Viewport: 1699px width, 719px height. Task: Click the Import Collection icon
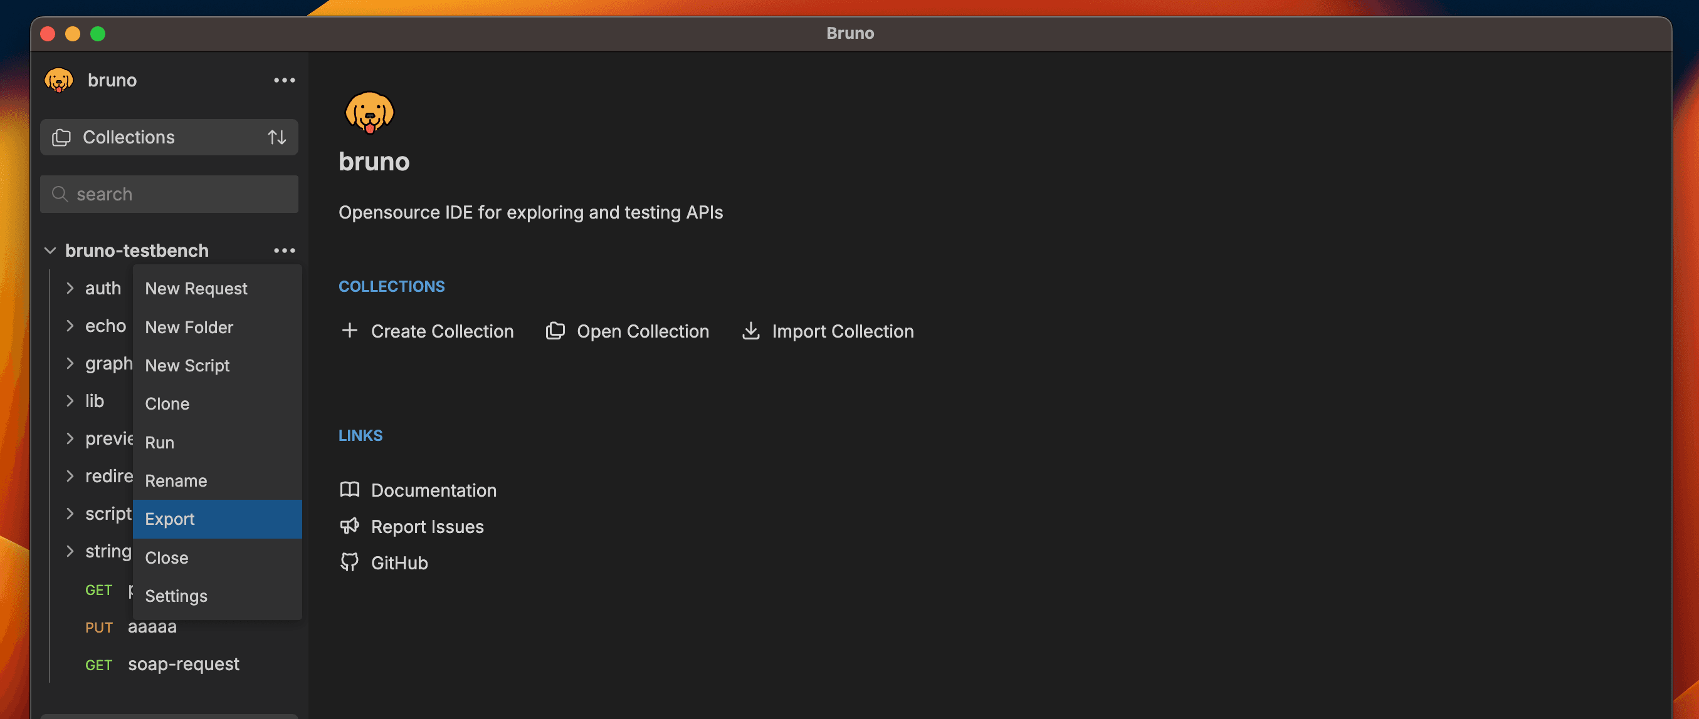coord(751,330)
